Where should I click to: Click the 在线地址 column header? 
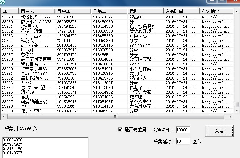215,11
